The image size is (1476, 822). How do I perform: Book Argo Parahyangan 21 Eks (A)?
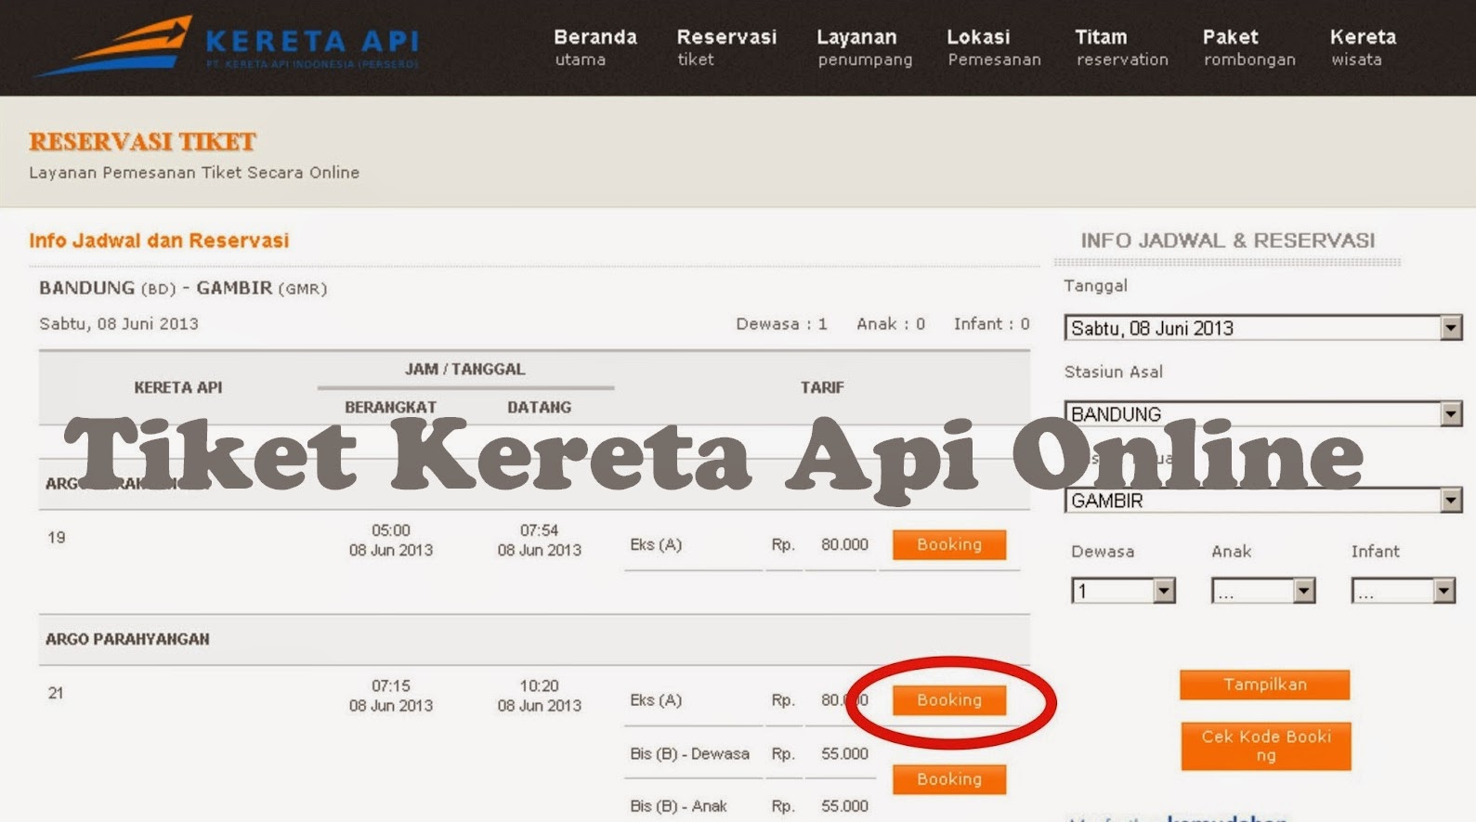click(949, 699)
